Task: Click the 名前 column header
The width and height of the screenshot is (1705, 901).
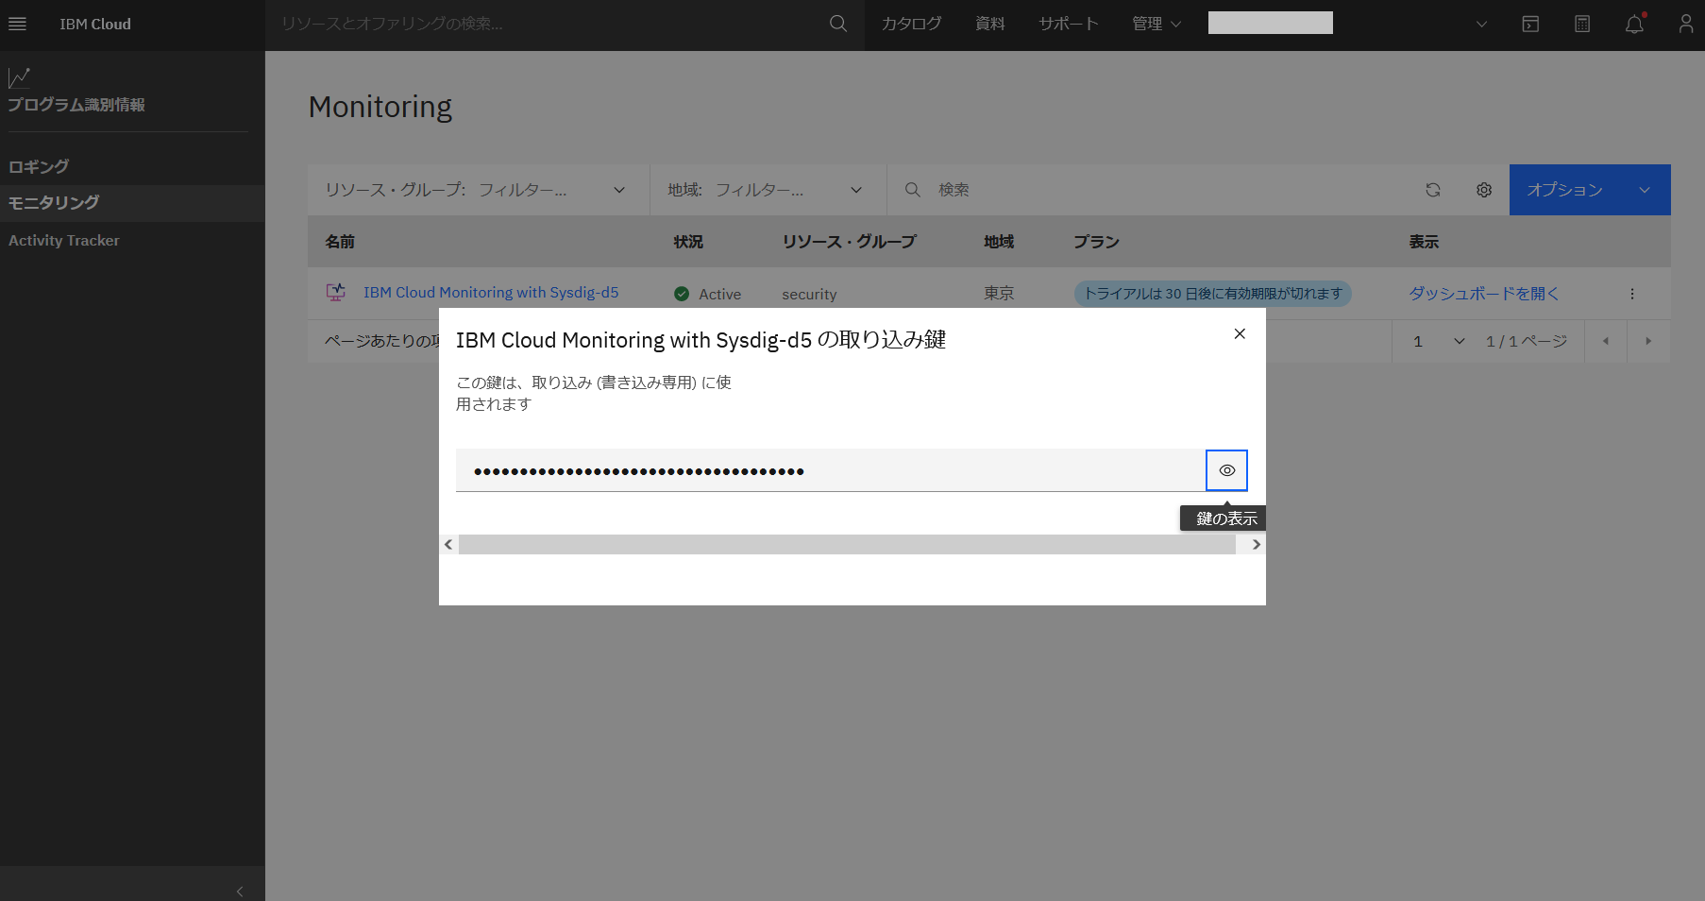Action: pos(340,242)
